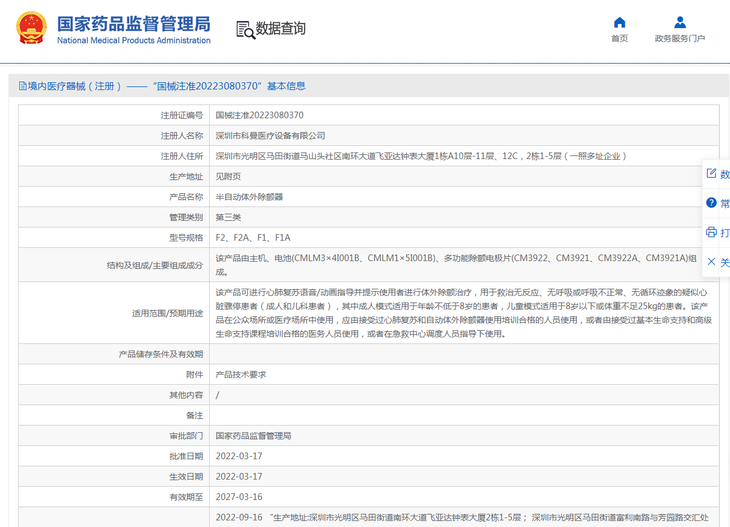Click the 注册人住所 label
Image resolution: width=730 pixels, height=527 pixels.
click(x=182, y=156)
